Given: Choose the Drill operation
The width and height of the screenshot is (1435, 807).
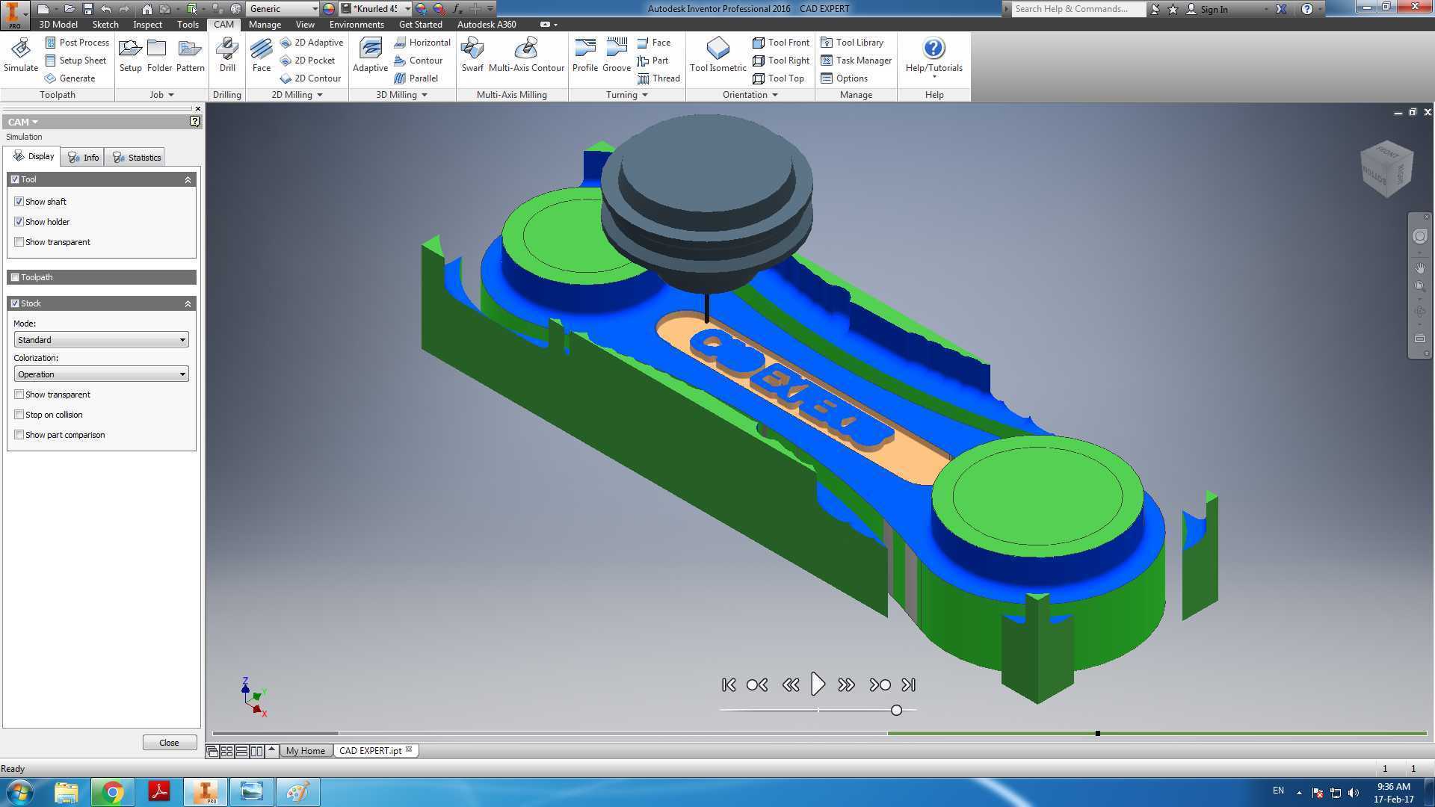Looking at the screenshot, I should (x=227, y=55).
